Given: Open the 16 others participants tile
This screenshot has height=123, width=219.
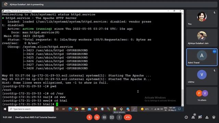Looking at the screenshot, I should click(202, 96).
